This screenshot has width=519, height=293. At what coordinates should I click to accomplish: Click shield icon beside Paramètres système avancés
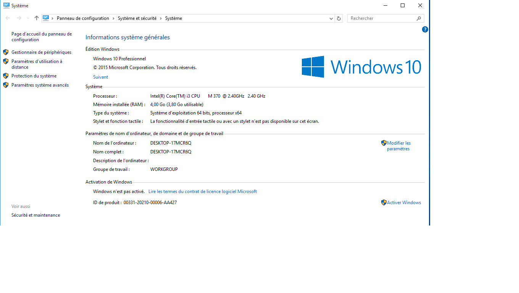pos(6,85)
